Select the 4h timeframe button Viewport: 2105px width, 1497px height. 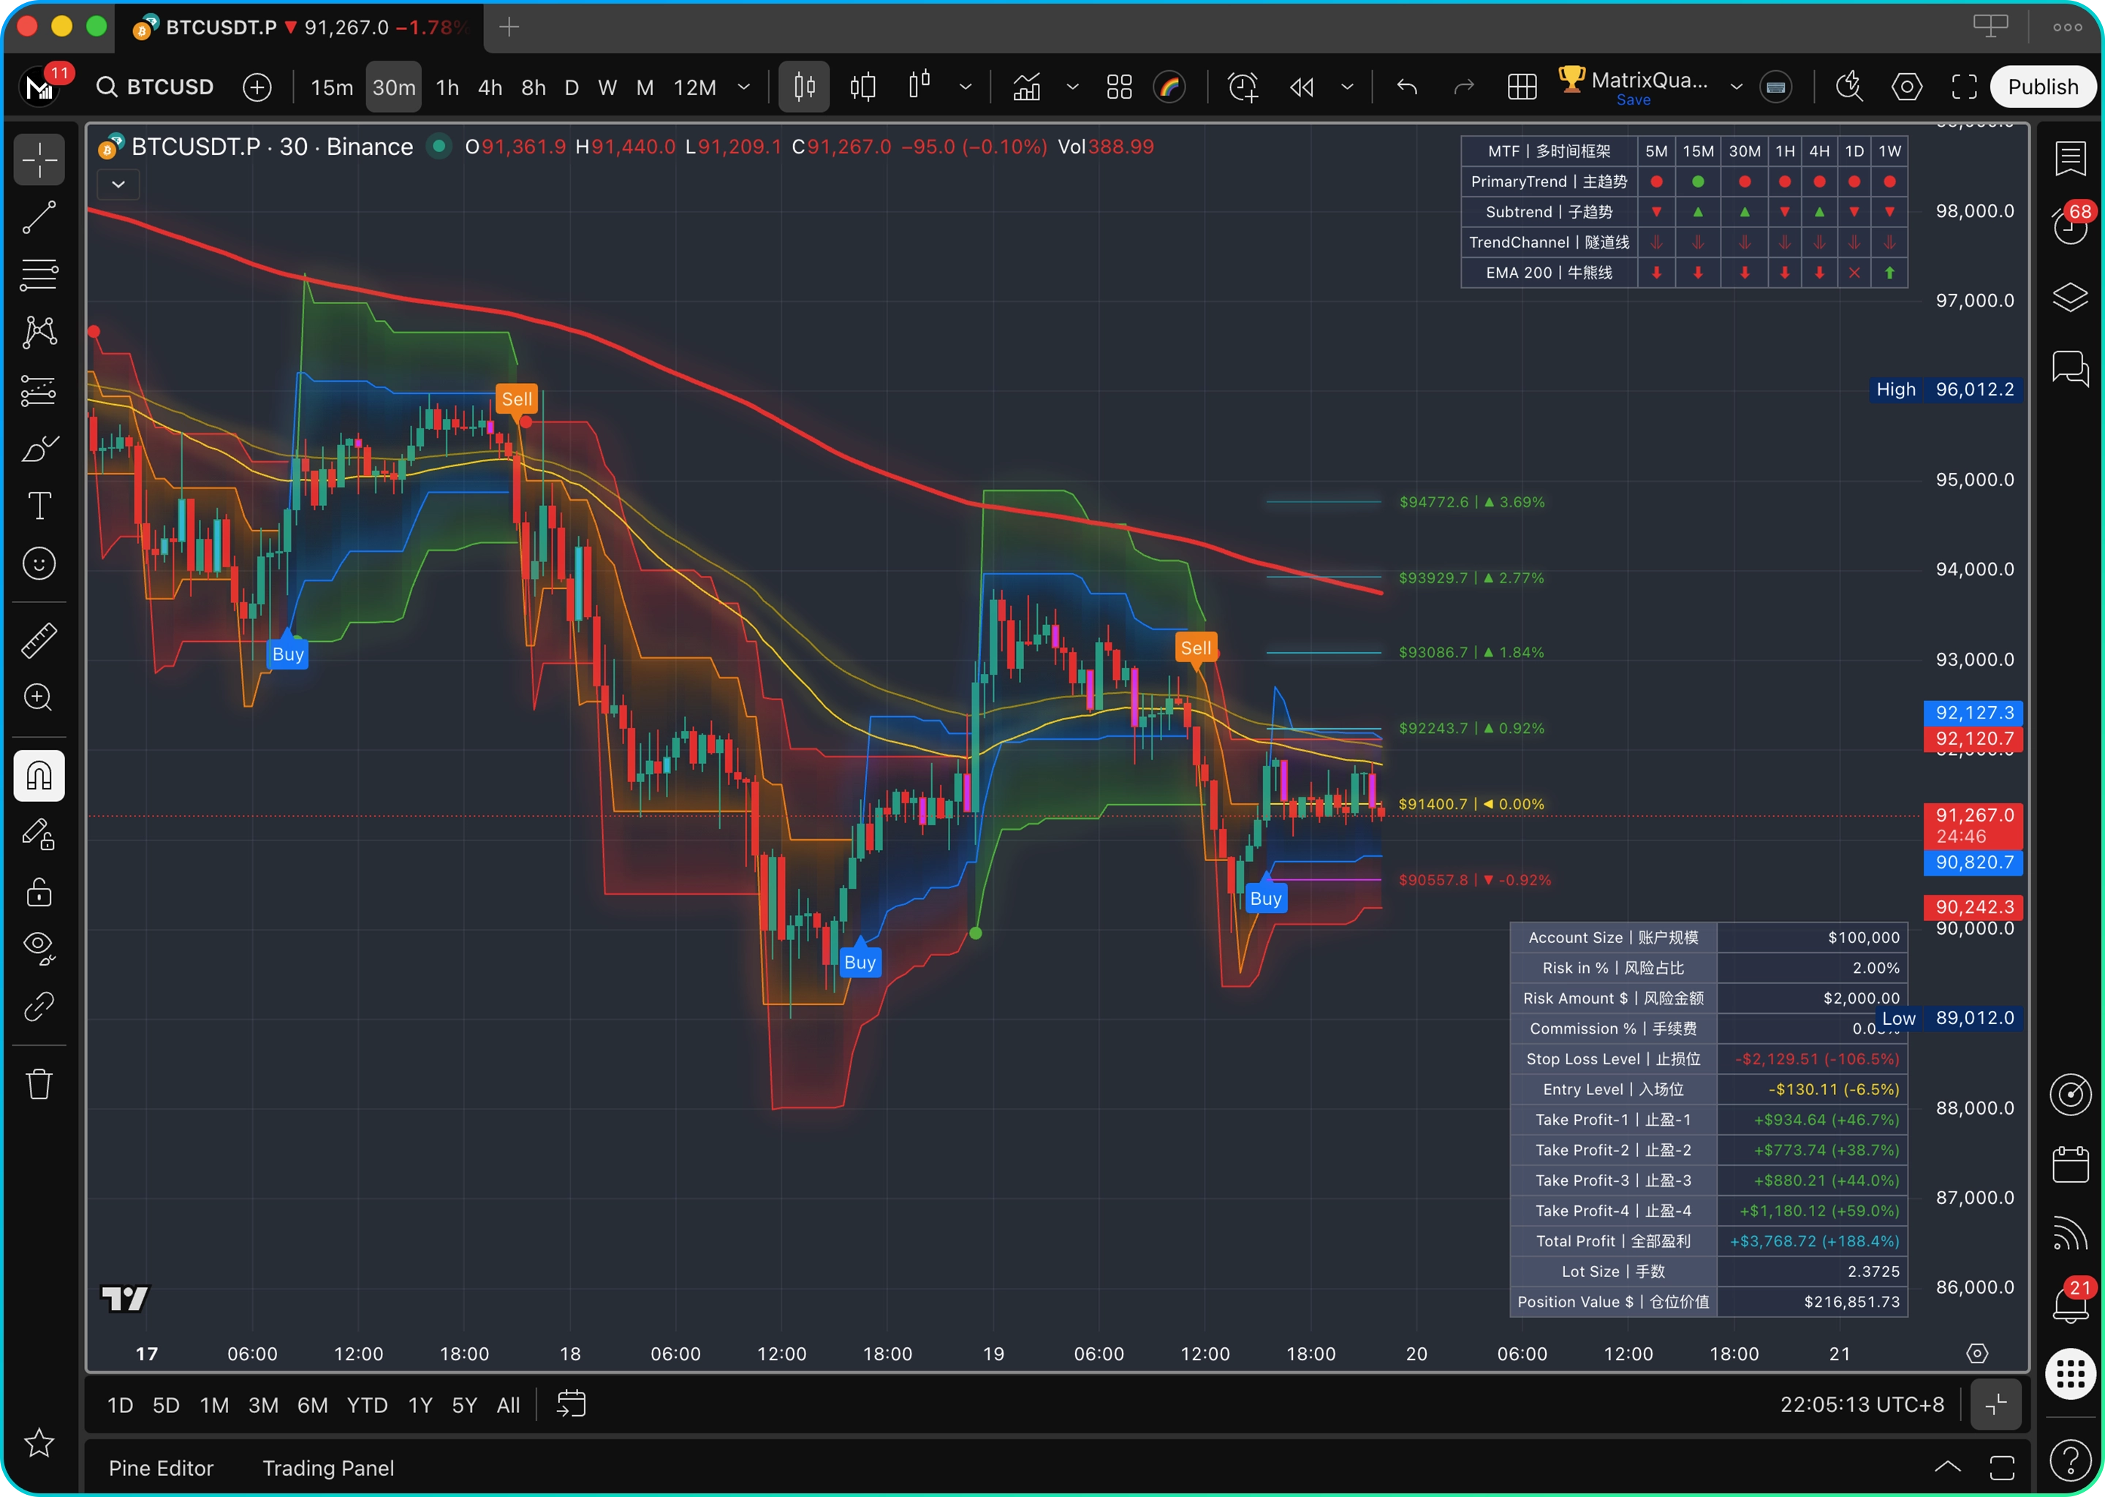[x=490, y=88]
